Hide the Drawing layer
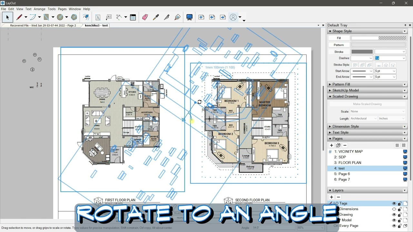The width and height of the screenshot is (413, 232). (394, 215)
